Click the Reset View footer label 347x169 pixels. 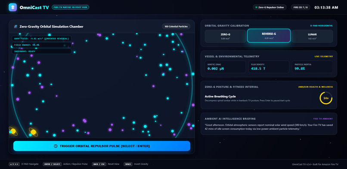coord(114,164)
